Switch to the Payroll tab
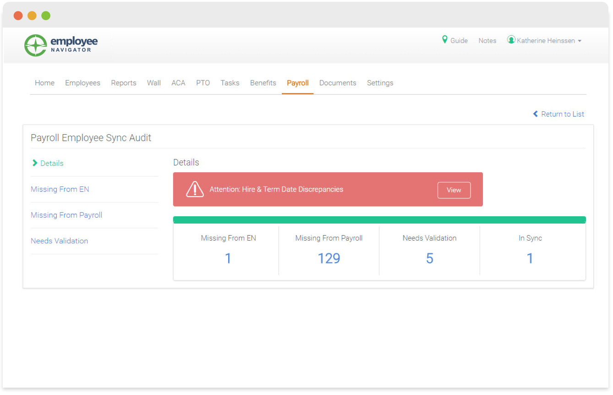This screenshot has height=395, width=613. [x=297, y=82]
